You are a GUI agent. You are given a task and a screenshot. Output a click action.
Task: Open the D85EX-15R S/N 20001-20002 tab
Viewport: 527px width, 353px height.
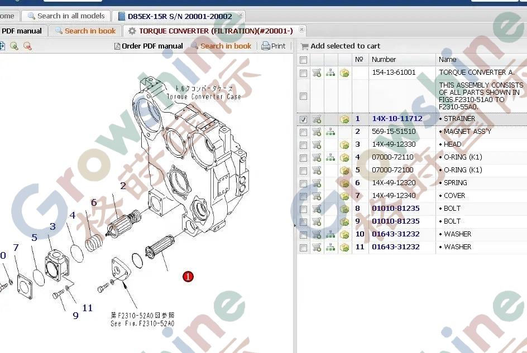pos(179,16)
